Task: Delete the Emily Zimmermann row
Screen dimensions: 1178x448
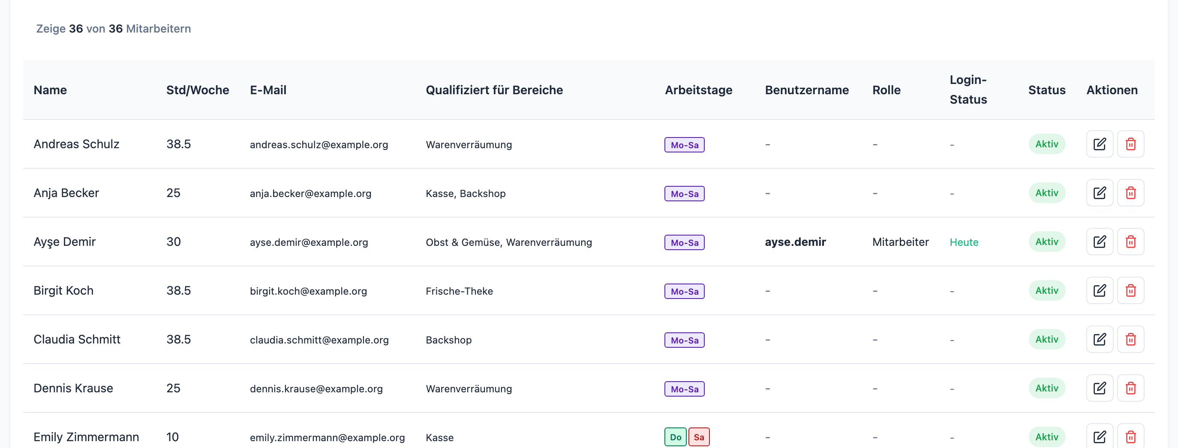Action: point(1130,436)
